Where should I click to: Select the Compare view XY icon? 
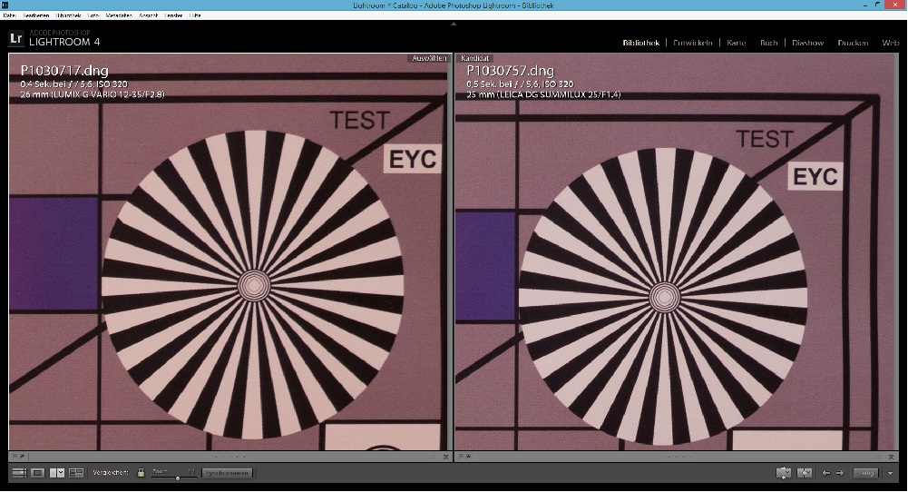click(x=57, y=473)
